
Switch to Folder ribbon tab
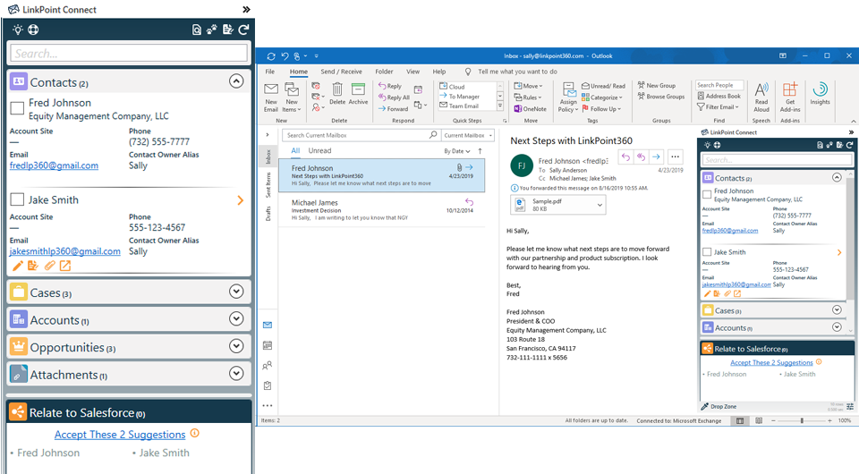(x=384, y=72)
